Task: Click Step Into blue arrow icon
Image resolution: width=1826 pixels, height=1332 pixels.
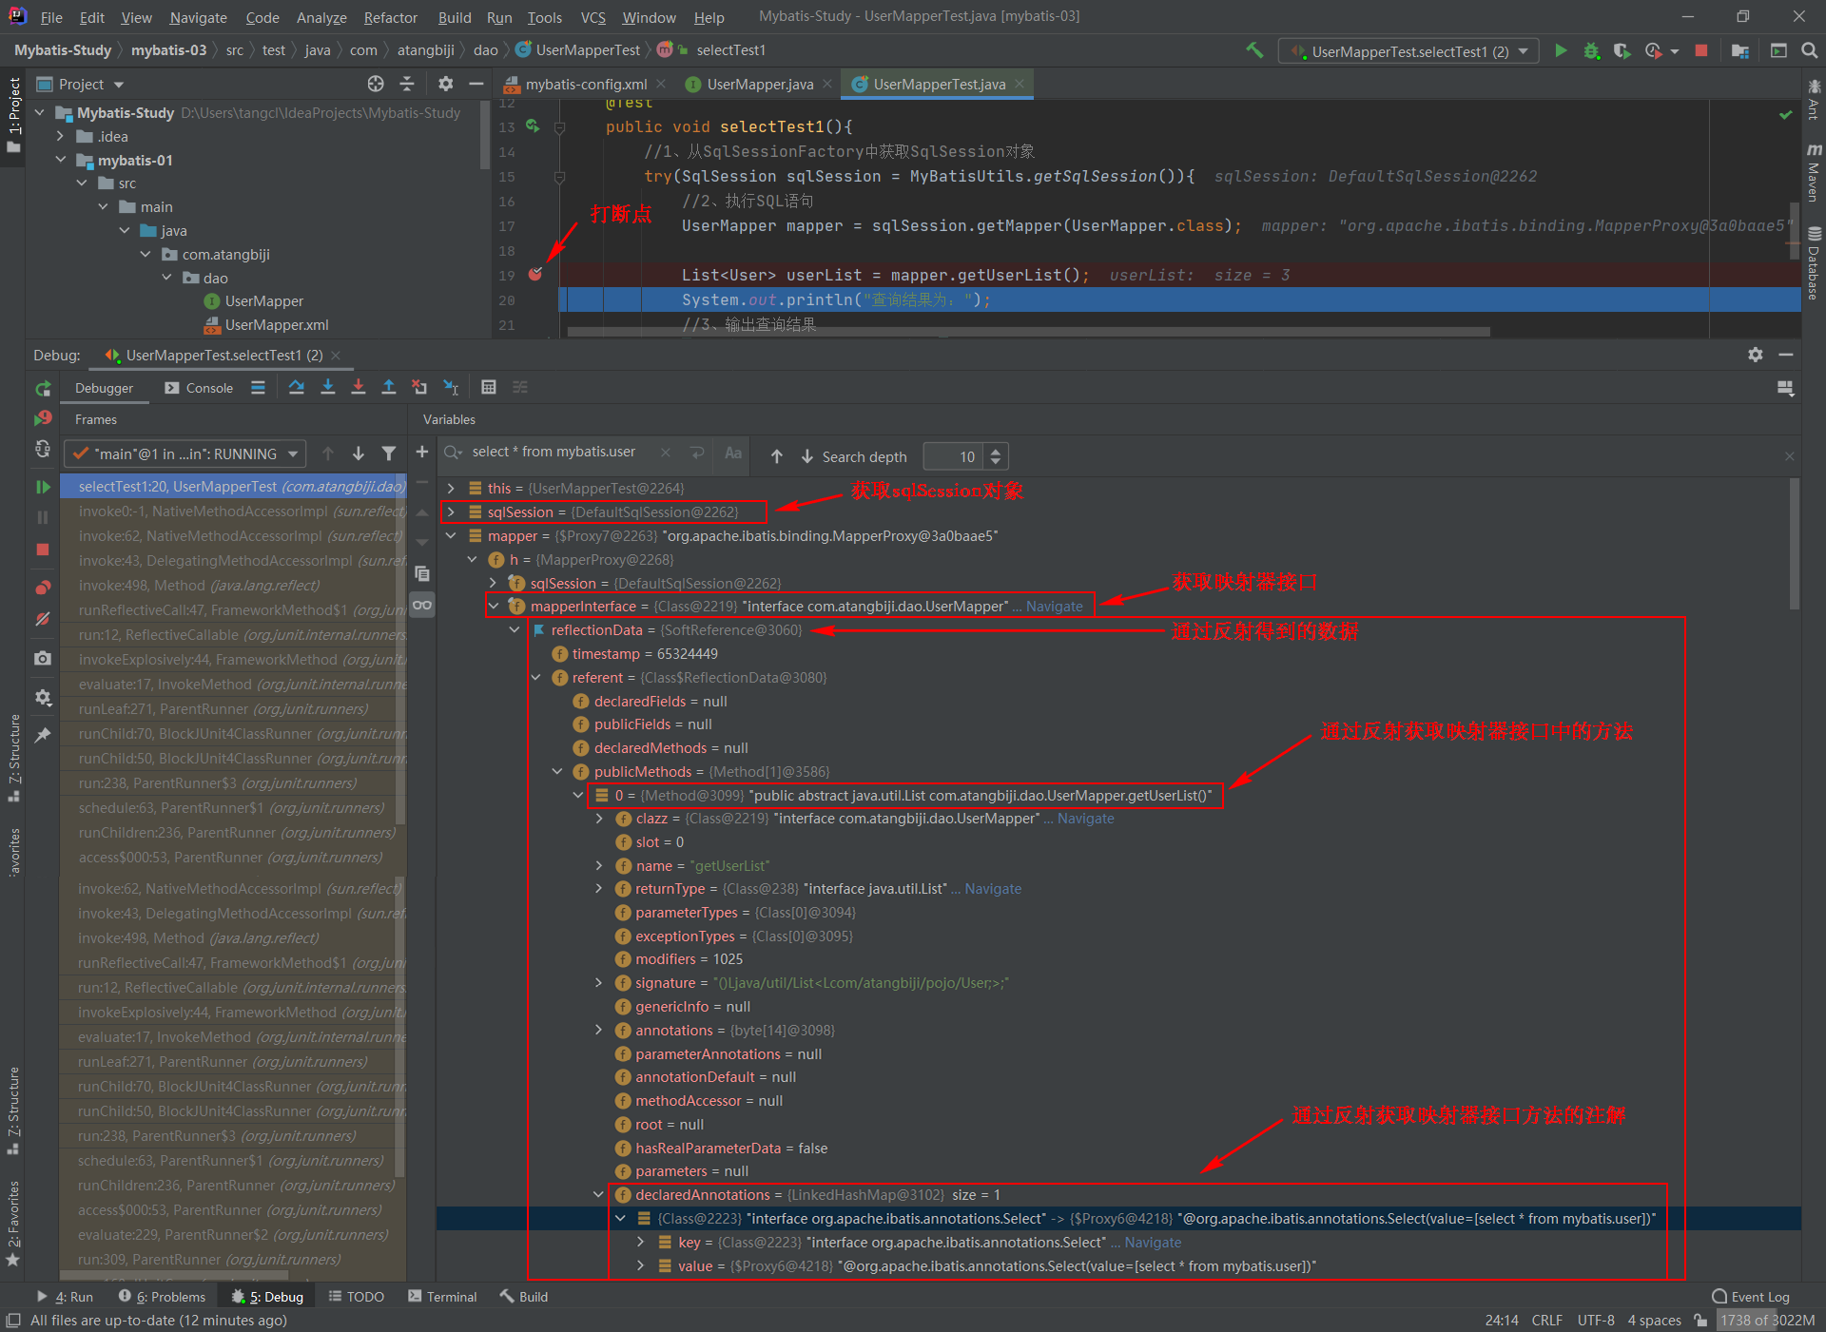Action: [328, 387]
